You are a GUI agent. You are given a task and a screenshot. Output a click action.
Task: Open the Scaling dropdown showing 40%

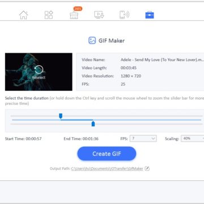193,138
